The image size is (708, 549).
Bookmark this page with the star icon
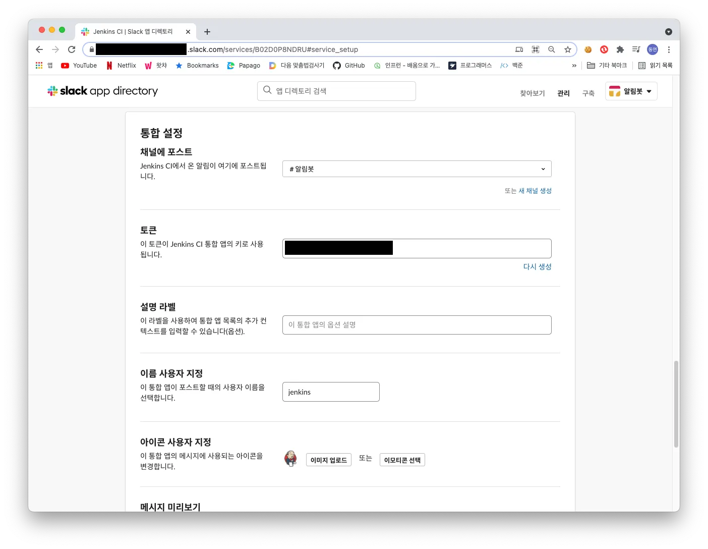pyautogui.click(x=568, y=49)
